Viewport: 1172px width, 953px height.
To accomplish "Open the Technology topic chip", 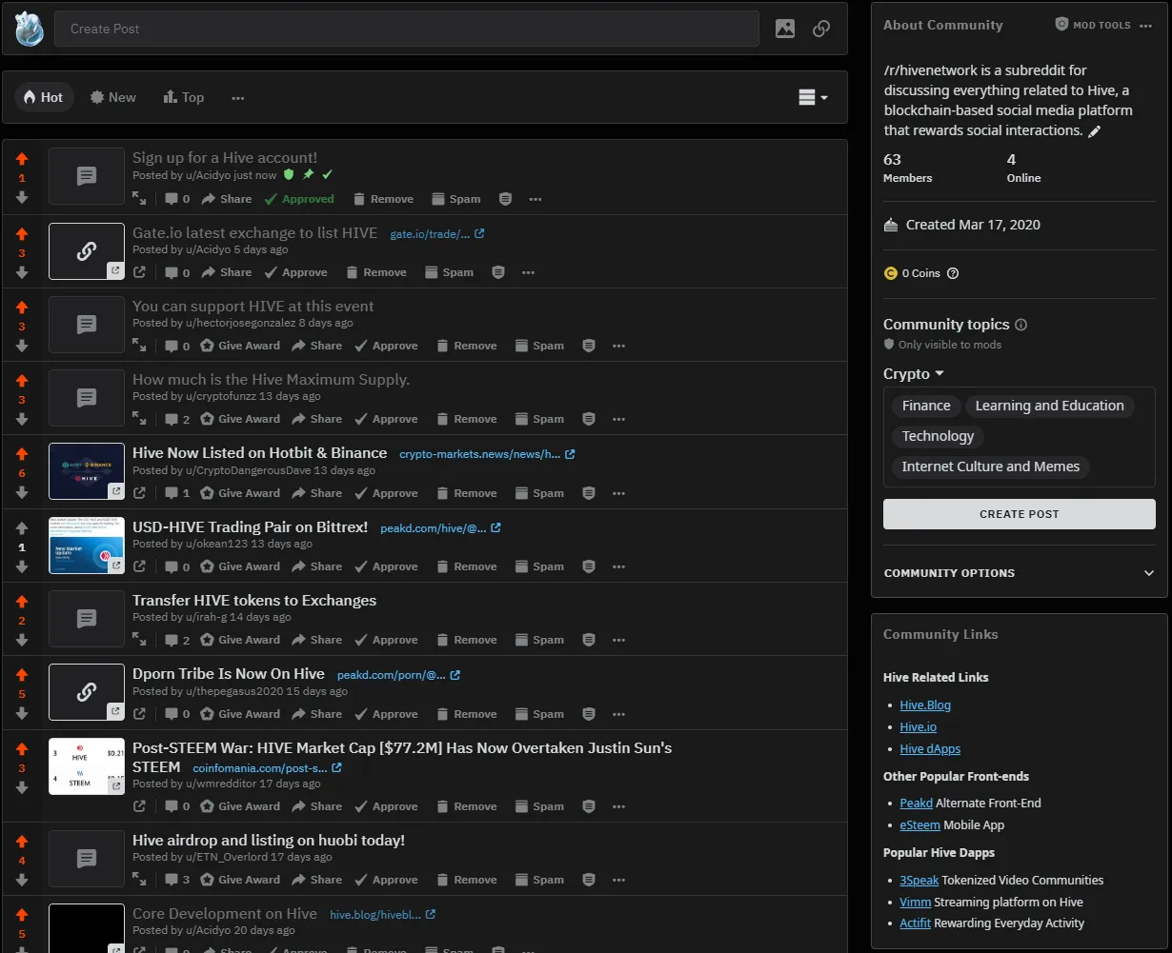I will (x=938, y=436).
